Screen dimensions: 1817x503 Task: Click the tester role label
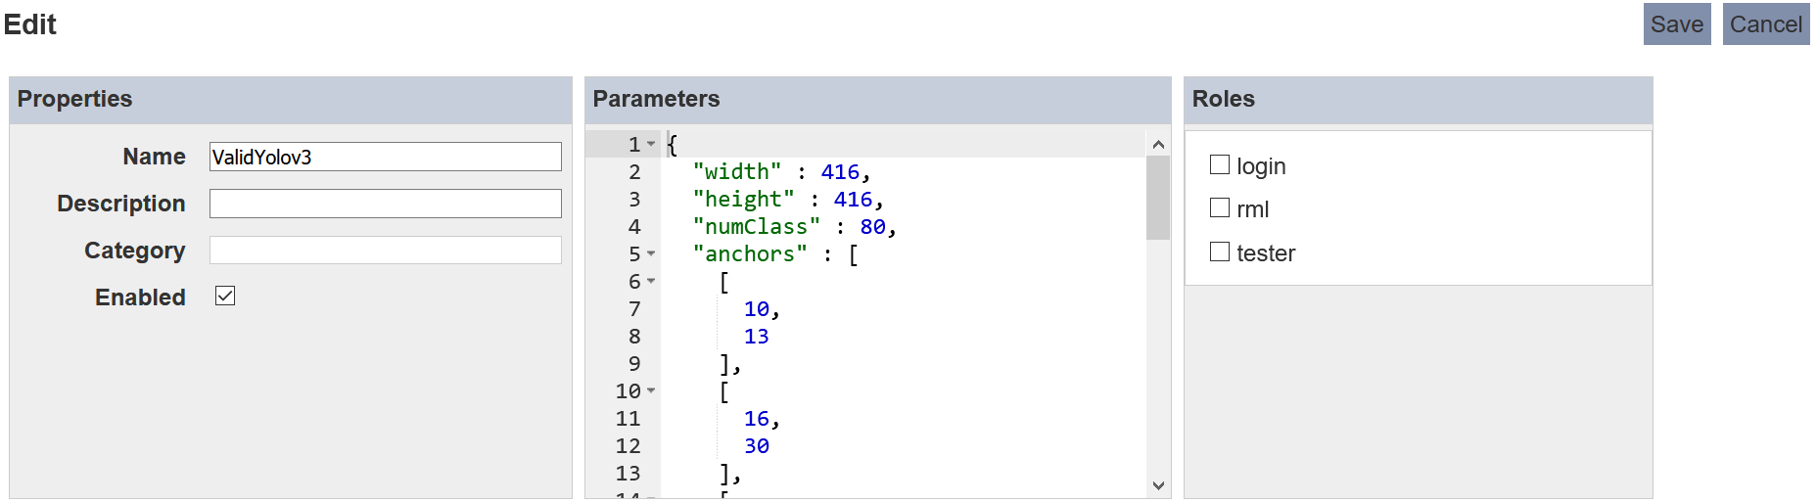pos(1266,253)
